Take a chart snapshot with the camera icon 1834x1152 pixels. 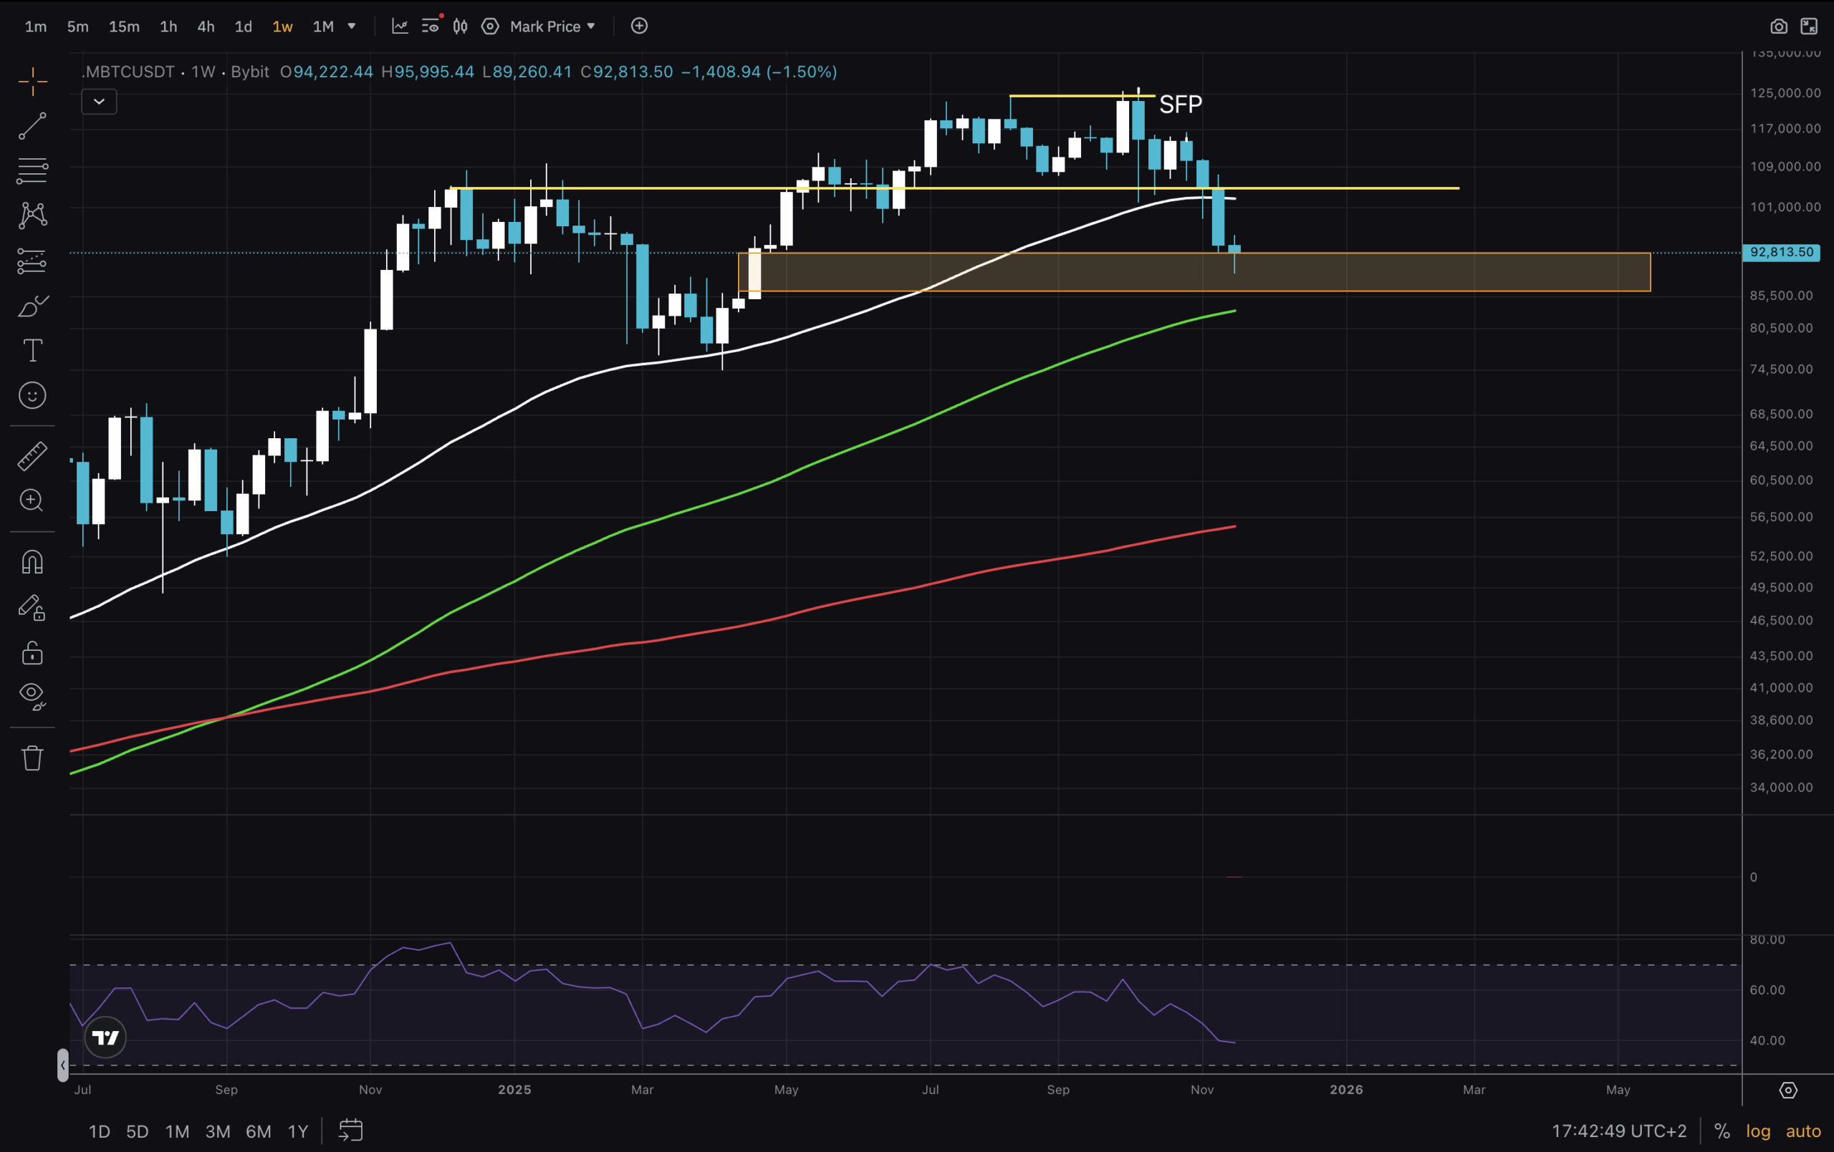pyautogui.click(x=1779, y=25)
